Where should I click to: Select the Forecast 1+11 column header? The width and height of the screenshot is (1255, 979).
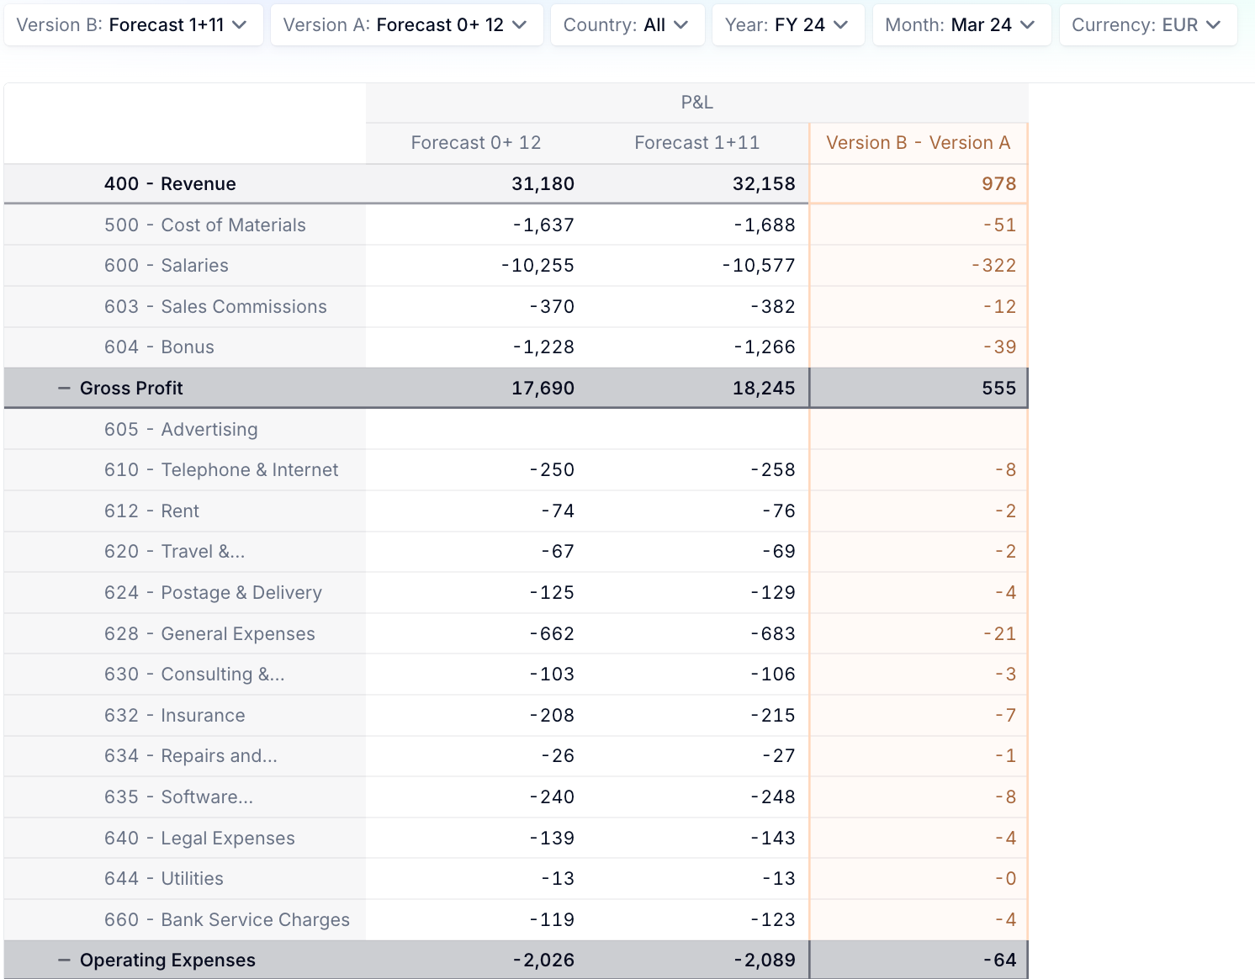697,143
